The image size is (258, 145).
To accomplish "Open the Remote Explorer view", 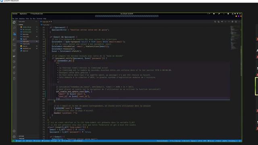I will [x=14, y=45].
